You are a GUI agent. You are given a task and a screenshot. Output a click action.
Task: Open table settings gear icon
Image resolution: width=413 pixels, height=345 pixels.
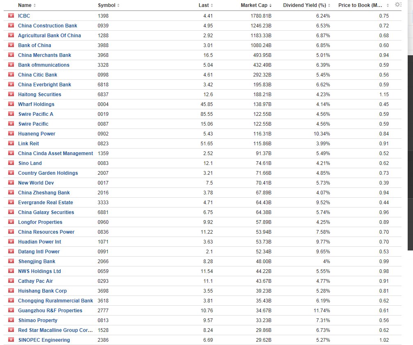398,5
